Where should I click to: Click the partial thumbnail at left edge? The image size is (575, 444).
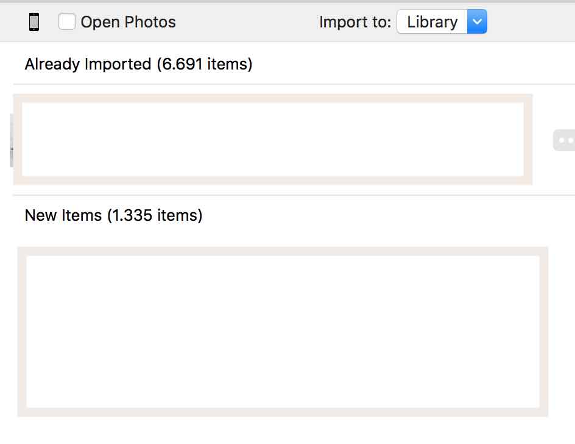pos(11,140)
